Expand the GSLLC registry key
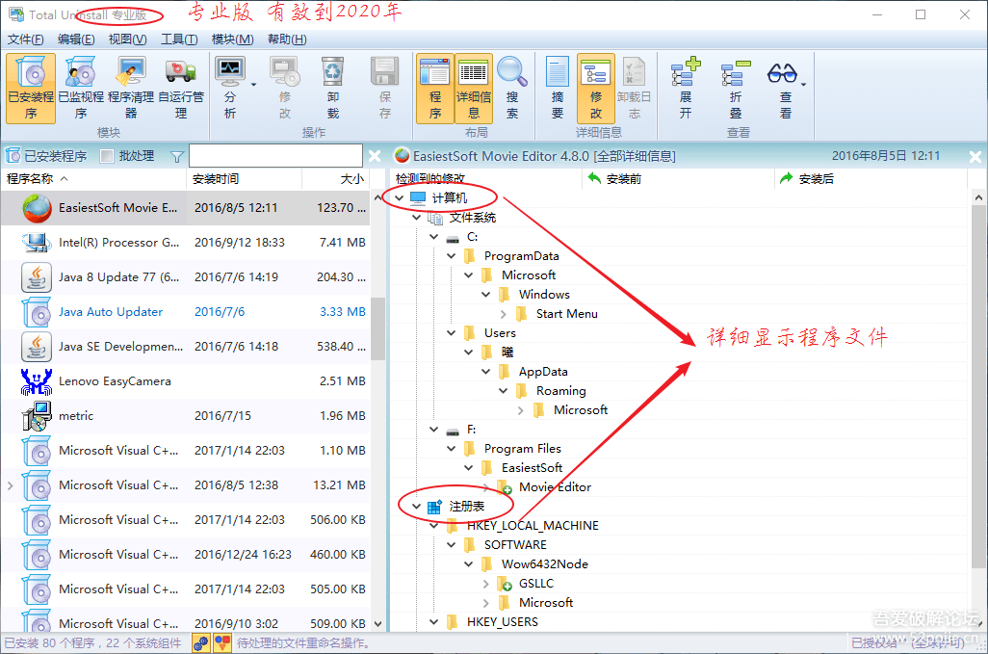 click(485, 584)
